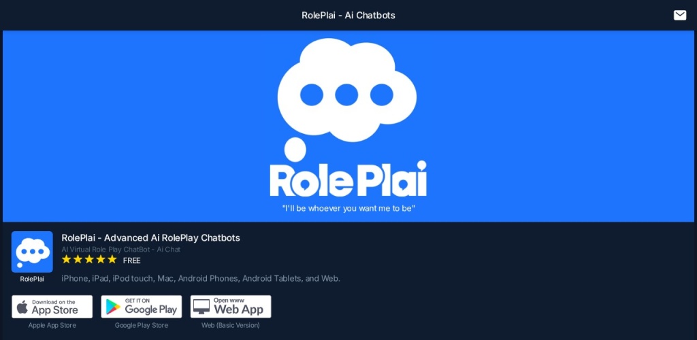Click the Apple App Store caption
The height and width of the screenshot is (340, 697).
pyautogui.click(x=52, y=325)
